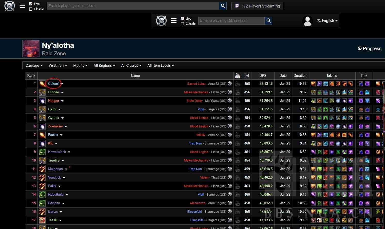Click the YouTube icon in Calemi's row
385x229 pixels.
point(237,84)
